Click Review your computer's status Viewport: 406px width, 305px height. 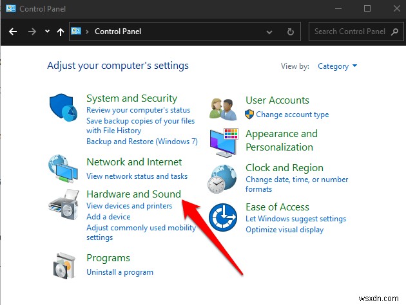(139, 110)
